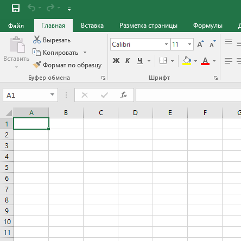Redo the last action
Viewport: 241px width, 241px height.
pos(50,8)
